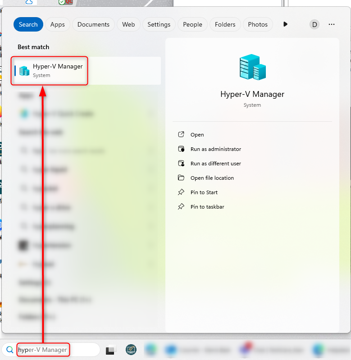Click the Hyper-V Manager result icon
351x360 pixels.
pos(24,71)
